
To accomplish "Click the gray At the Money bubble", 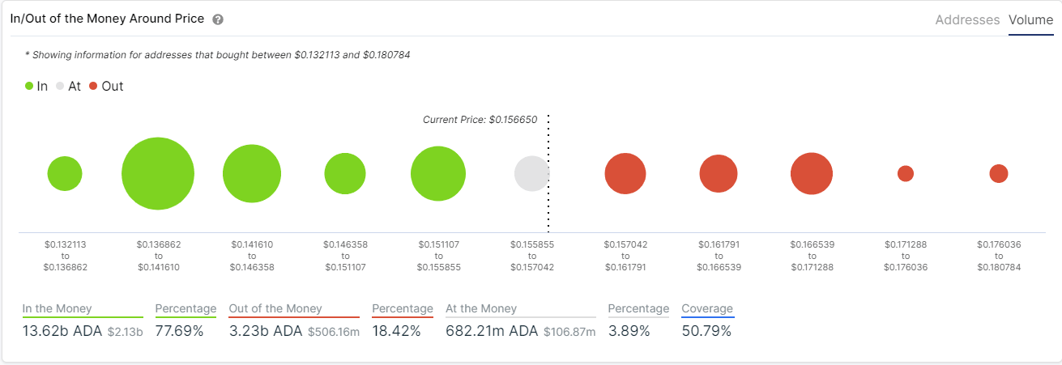I will 531,174.
